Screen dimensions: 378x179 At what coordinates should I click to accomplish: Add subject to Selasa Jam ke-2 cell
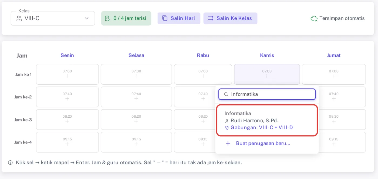click(136, 97)
